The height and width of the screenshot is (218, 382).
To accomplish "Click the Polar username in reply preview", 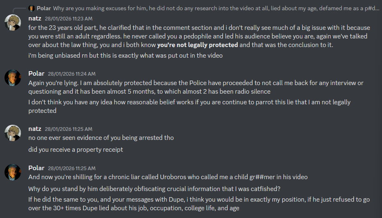I will tap(44, 8).
